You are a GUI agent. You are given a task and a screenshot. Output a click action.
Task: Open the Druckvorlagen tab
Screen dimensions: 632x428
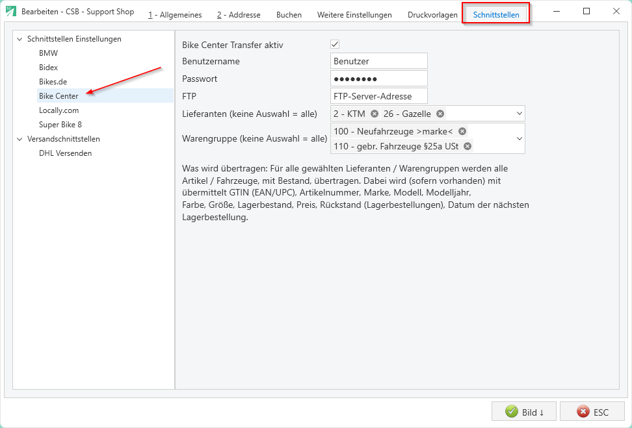[432, 15]
